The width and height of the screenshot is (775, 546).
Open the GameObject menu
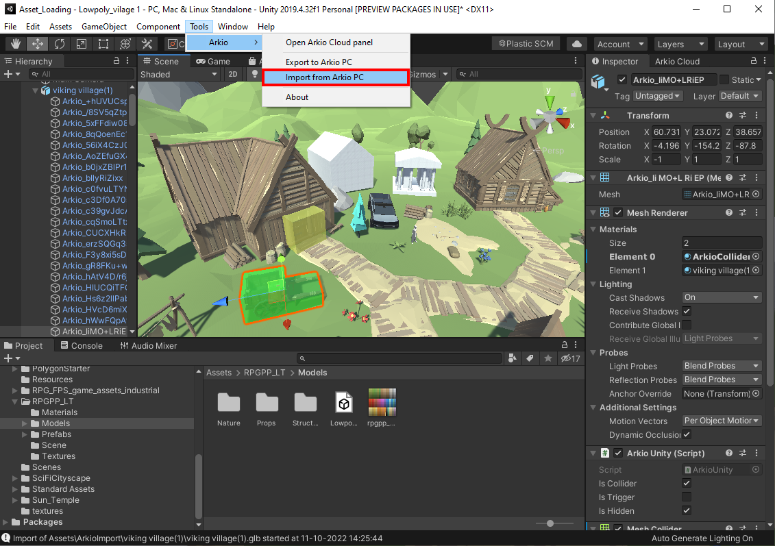tap(103, 27)
